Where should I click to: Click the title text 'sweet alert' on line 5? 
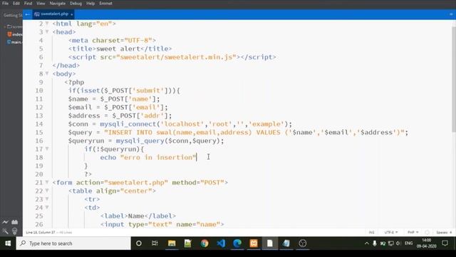[118, 49]
